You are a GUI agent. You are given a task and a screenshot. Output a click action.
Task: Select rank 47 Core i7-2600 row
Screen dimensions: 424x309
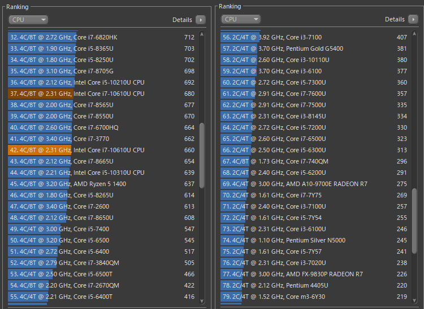coord(102,206)
